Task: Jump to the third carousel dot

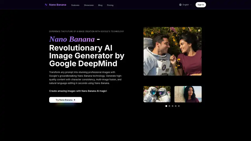Action: (173, 106)
